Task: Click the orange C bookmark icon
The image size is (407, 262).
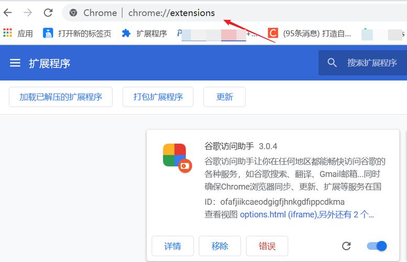Action: point(273,33)
